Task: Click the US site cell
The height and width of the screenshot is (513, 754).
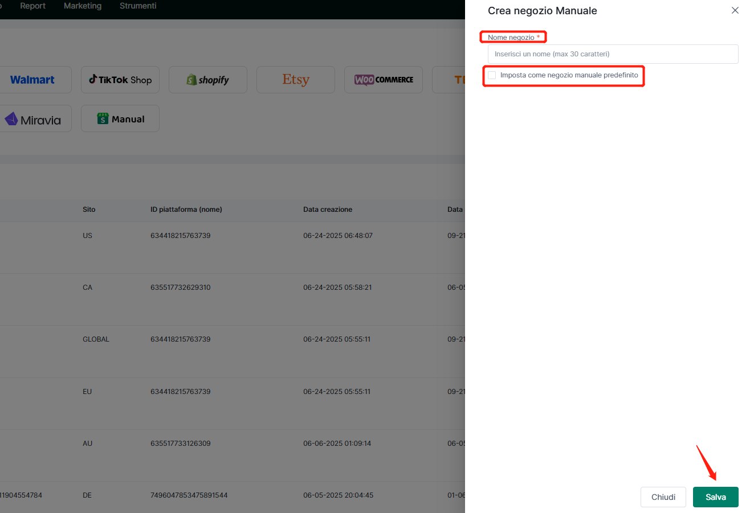Action: [87, 236]
